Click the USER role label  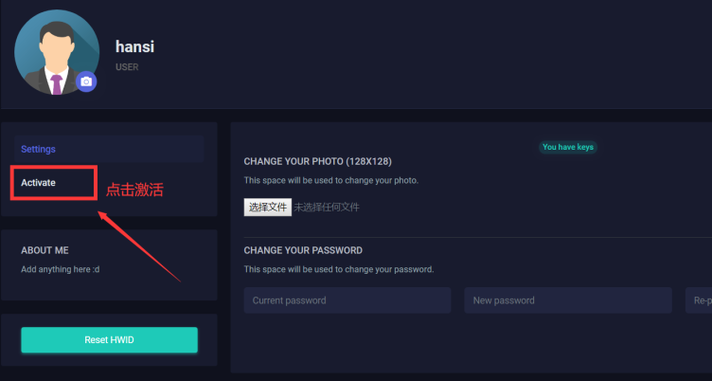click(127, 67)
